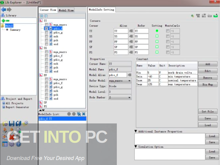Click the back navigation arrow
Screen dimensions: 220x165
pyautogui.click(x=3, y=9)
